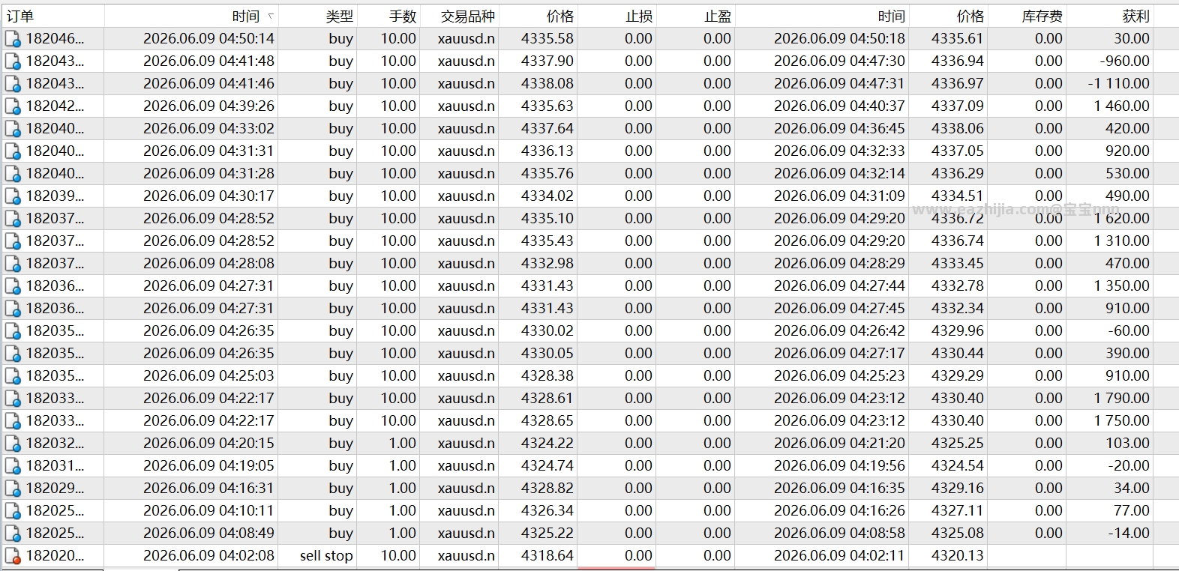Select the icon of order opened at 04:33:02
Screen dimensions: 1179x571
pos(13,129)
